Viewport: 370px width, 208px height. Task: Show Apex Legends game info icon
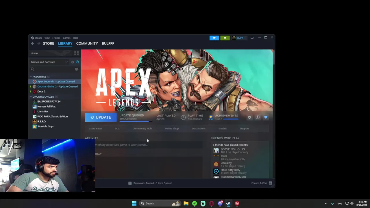click(258, 117)
